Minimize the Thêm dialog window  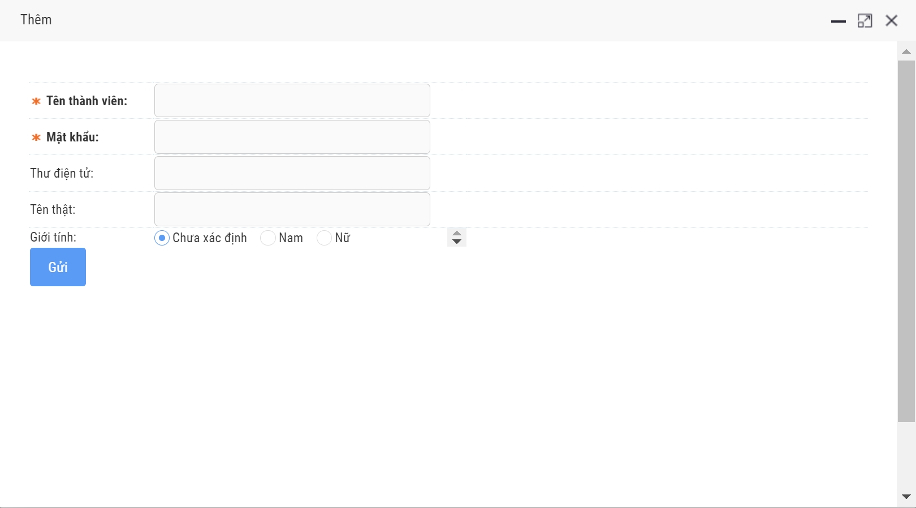click(838, 21)
